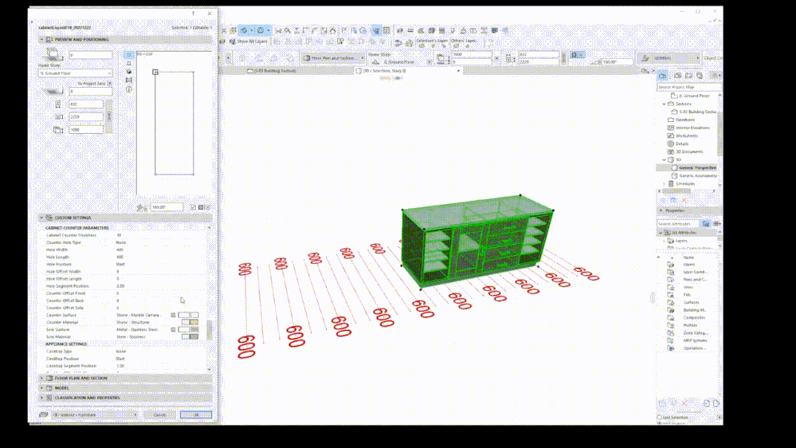Click the Show All Layers toolbar button

tap(249, 41)
